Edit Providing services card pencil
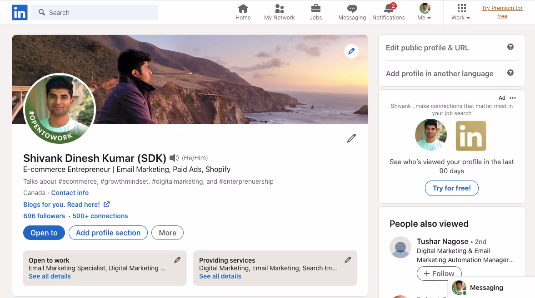The height and width of the screenshot is (298, 535). (x=348, y=260)
